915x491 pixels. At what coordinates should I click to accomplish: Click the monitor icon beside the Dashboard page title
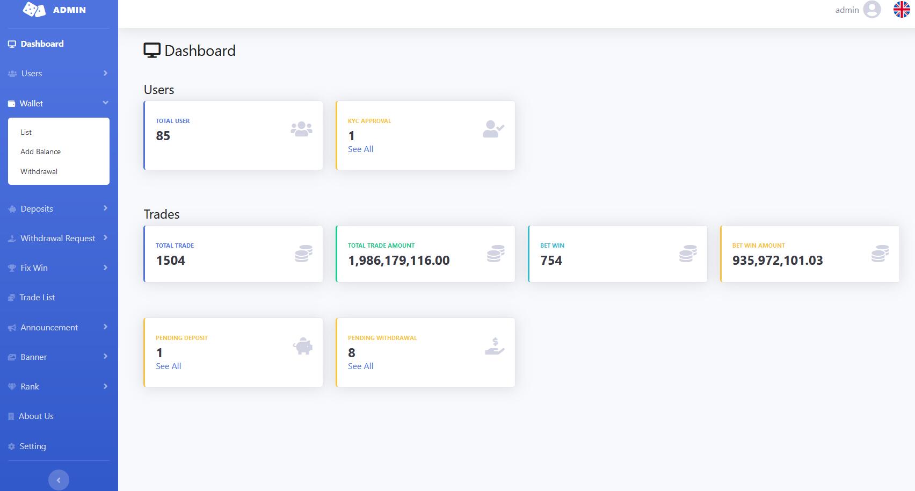point(152,50)
